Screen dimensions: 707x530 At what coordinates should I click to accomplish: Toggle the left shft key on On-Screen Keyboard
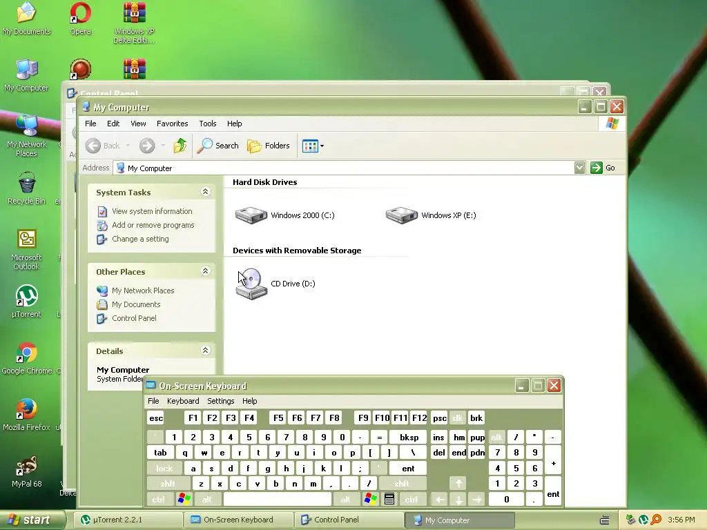pyautogui.click(x=168, y=484)
